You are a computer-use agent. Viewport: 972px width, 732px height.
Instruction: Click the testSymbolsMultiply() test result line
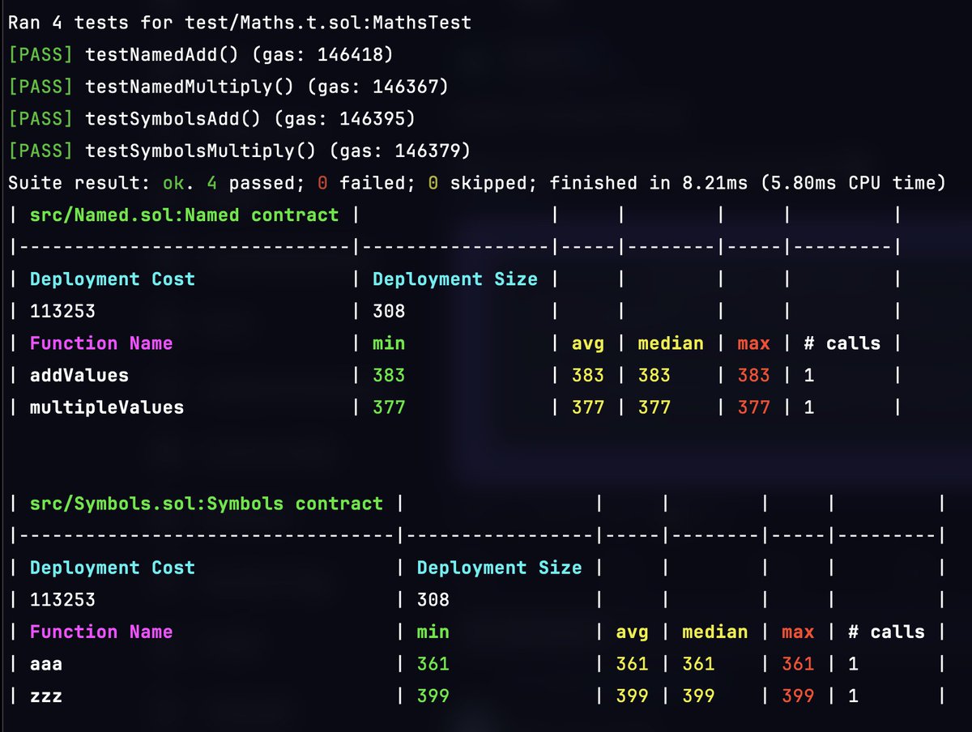tap(240, 151)
